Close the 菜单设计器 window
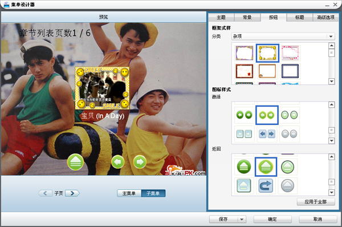 click(x=335, y=5)
